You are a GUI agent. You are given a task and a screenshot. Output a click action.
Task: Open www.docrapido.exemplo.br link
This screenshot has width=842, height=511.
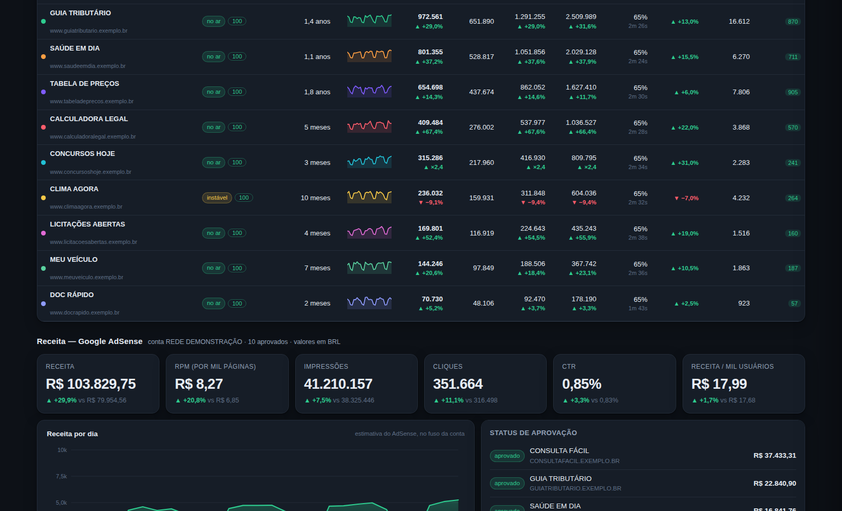[x=85, y=312]
